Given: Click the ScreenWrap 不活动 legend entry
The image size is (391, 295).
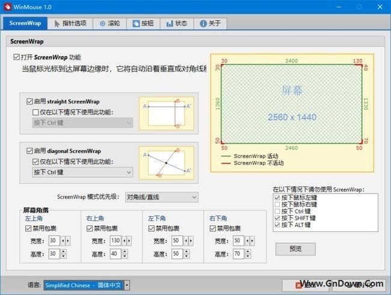Looking at the screenshot, I should (253, 163).
